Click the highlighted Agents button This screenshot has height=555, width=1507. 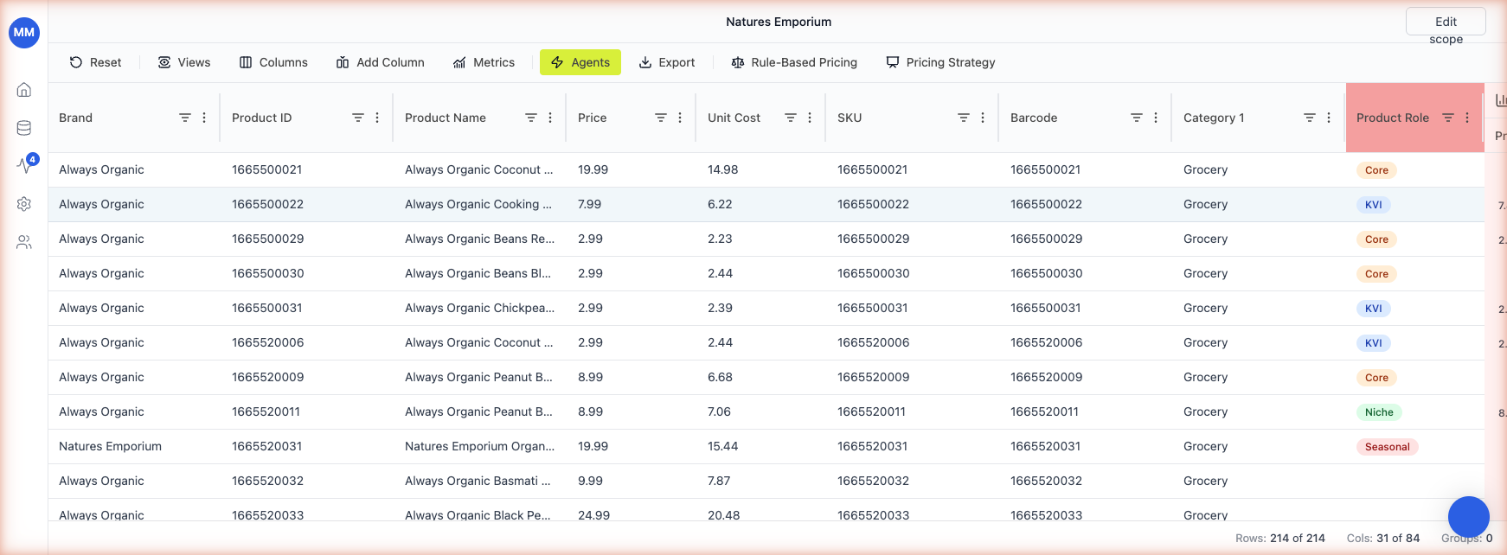click(580, 62)
